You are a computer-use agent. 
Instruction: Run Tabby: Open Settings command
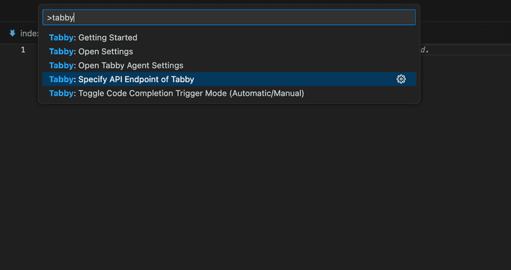[x=229, y=52]
